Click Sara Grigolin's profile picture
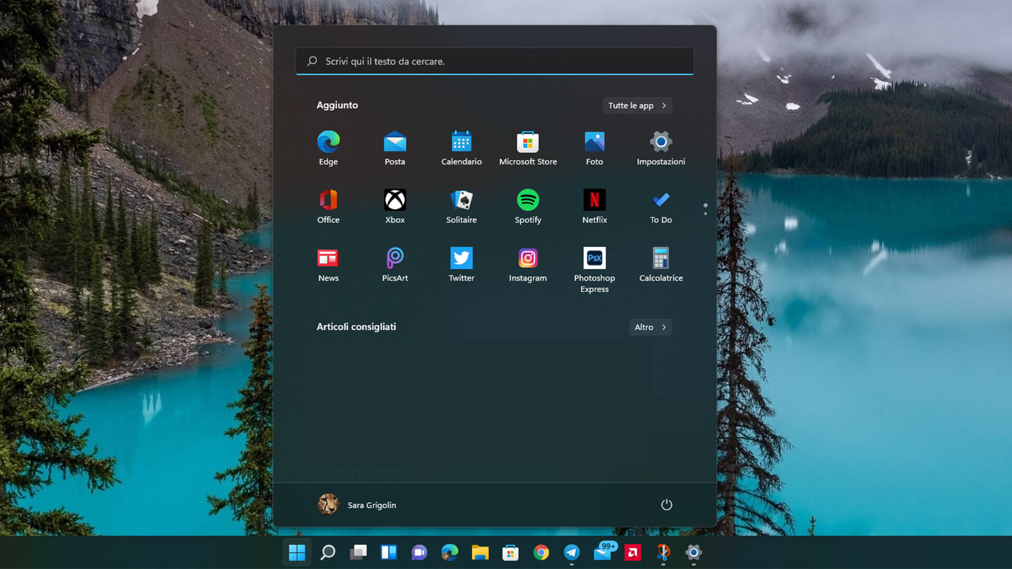The height and width of the screenshot is (569, 1012). [x=328, y=504]
